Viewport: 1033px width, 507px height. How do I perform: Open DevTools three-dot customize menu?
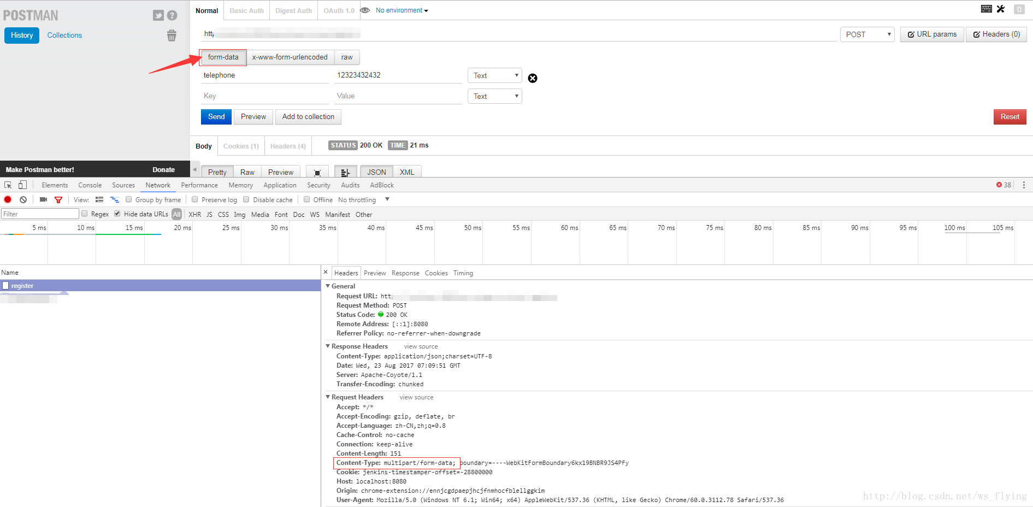(x=1024, y=185)
